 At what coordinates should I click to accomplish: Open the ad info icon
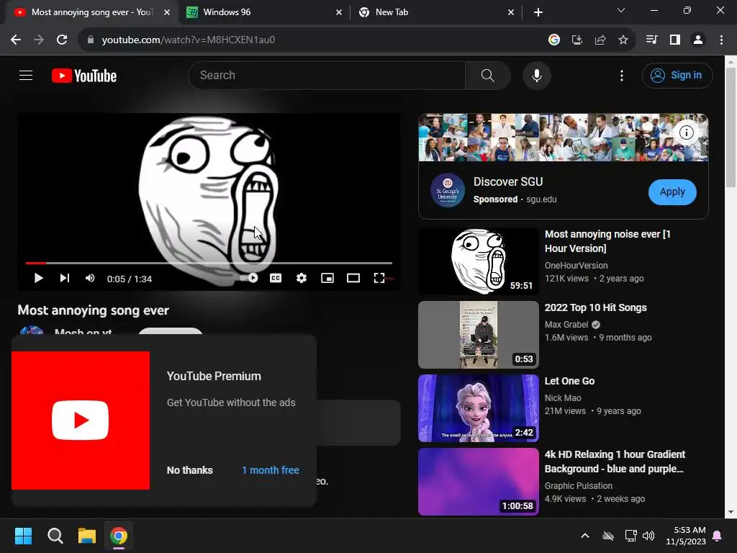coord(686,132)
